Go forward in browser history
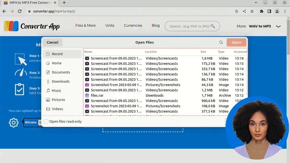 12,11
